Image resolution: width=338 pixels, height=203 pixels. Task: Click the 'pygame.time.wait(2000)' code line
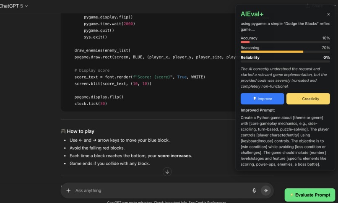109,24
